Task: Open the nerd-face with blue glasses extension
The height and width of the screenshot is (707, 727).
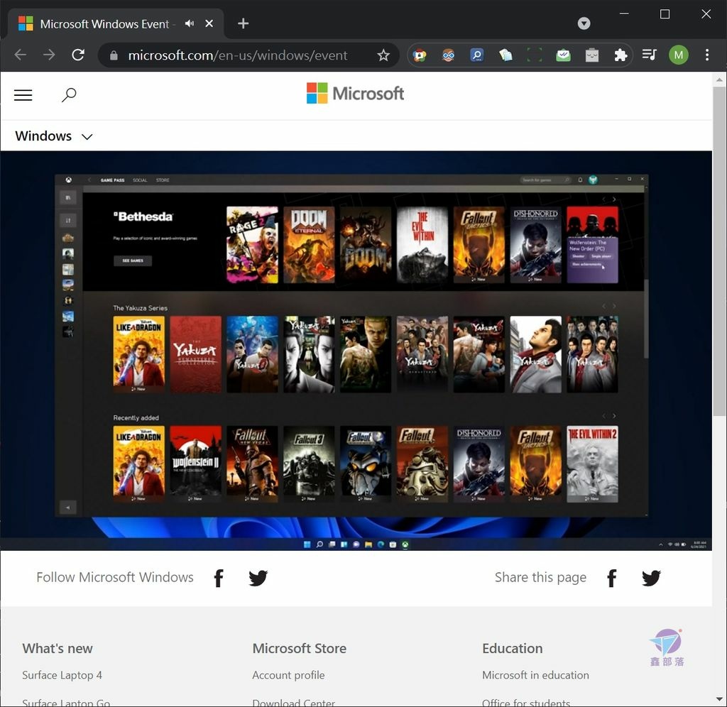Action: tap(449, 55)
